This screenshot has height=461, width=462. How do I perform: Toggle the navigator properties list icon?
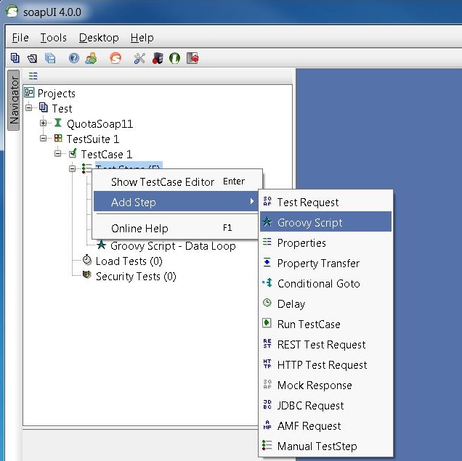[33, 76]
